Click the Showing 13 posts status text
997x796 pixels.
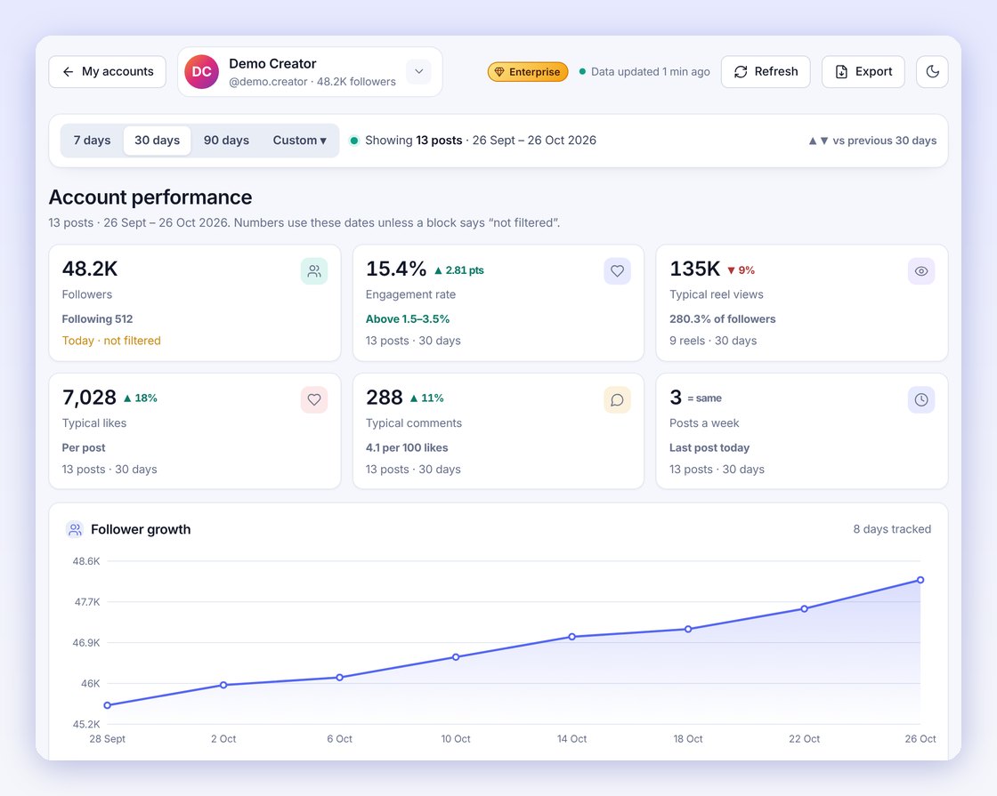[481, 141]
